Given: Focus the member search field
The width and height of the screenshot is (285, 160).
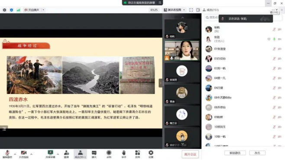Looking at the screenshot, I should pos(212,17).
